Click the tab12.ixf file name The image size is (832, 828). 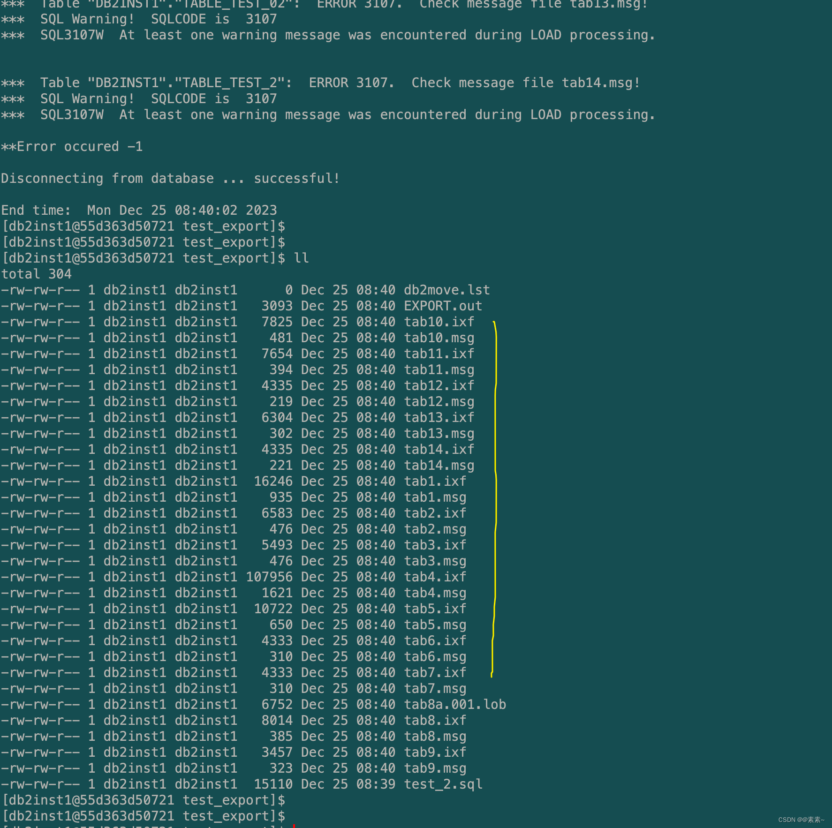(439, 386)
